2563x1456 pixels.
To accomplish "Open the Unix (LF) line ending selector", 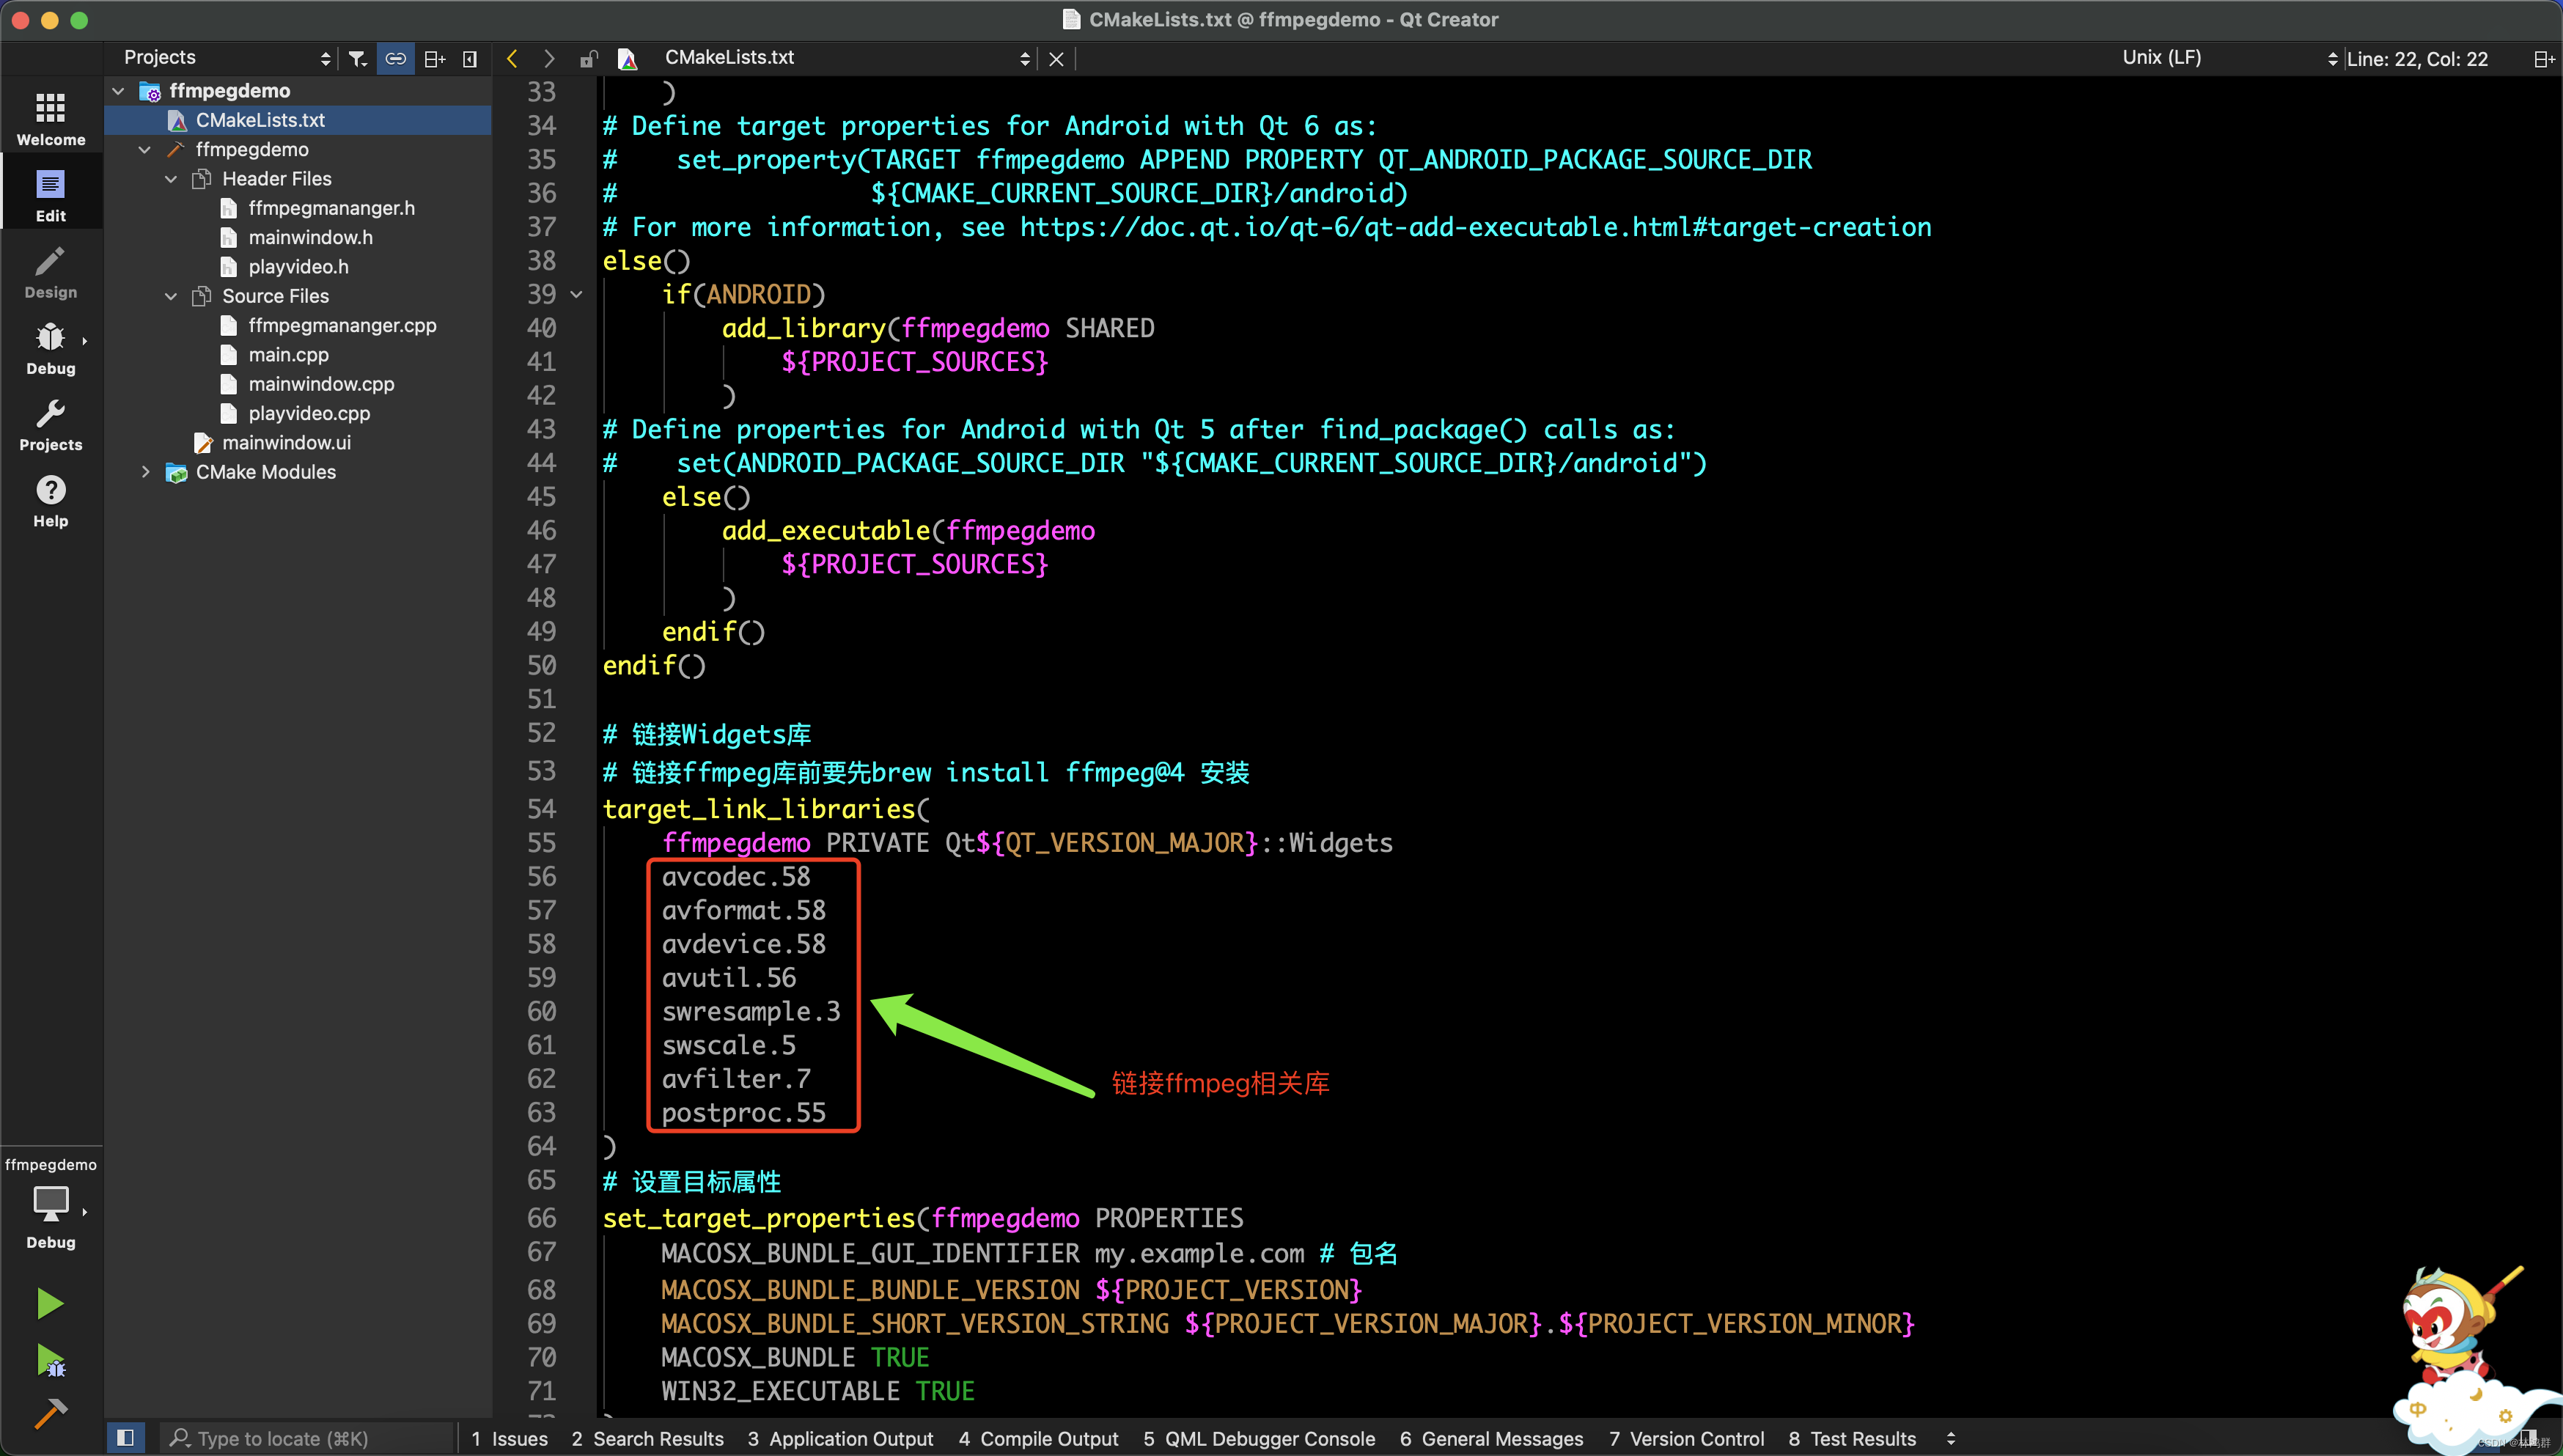I will click(x=2229, y=58).
